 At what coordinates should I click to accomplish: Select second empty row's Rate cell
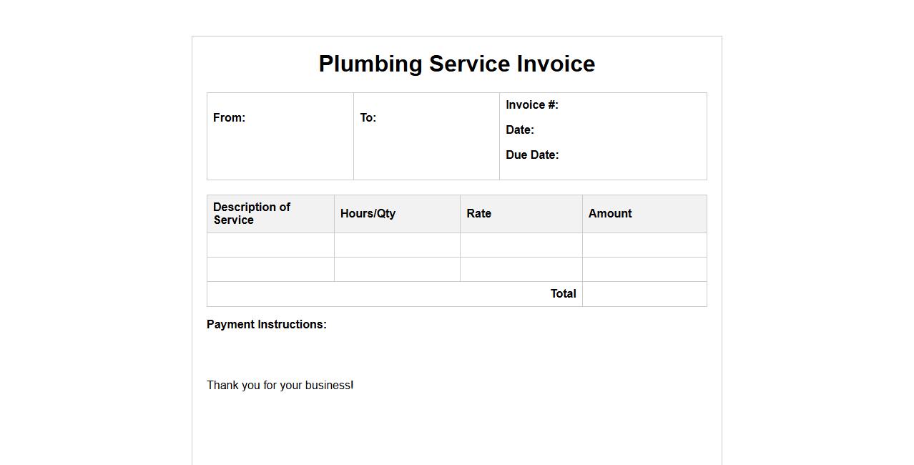[x=521, y=269]
